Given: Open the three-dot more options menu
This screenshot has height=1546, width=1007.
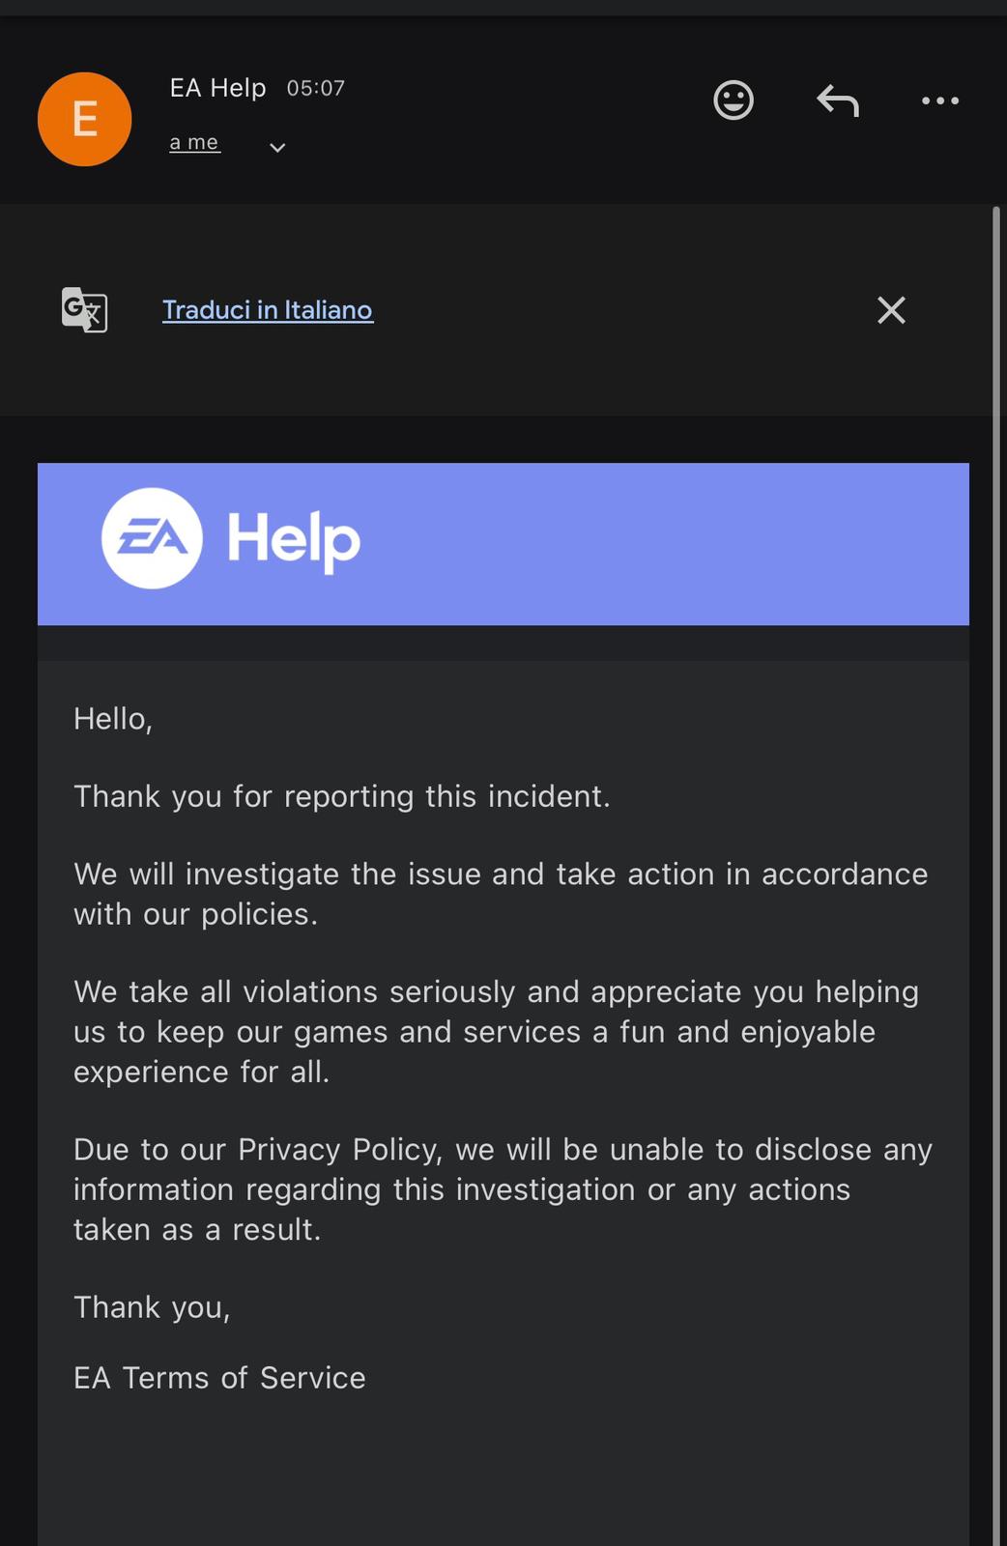Looking at the screenshot, I should click(940, 100).
